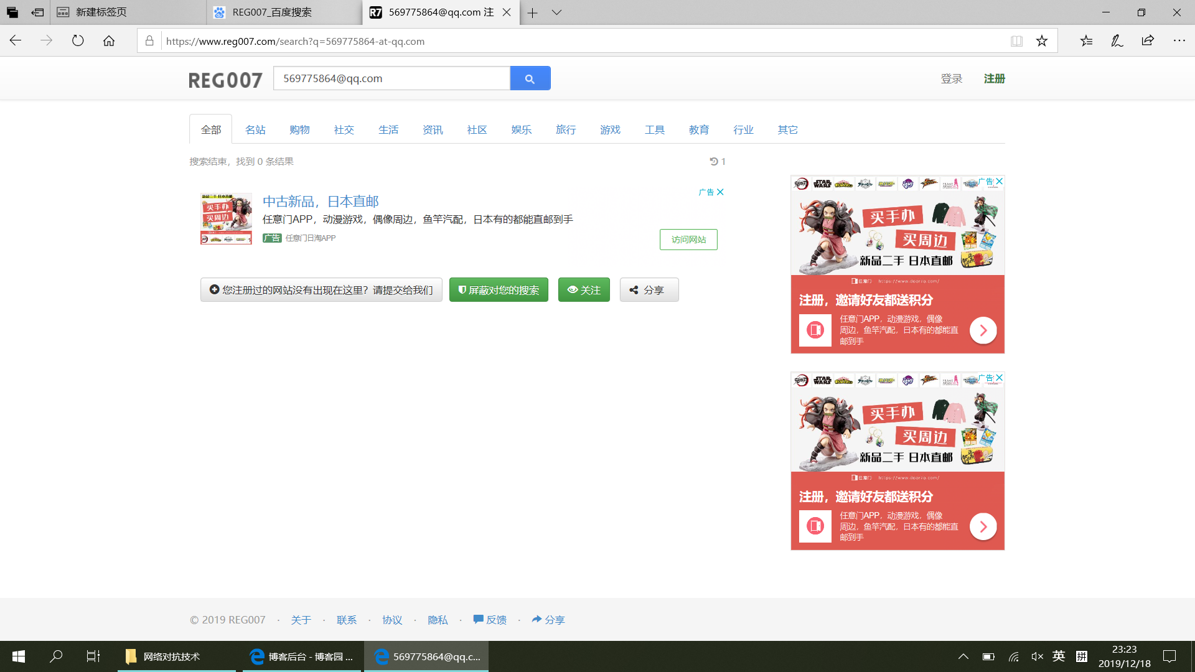Open reading view book icon
The image size is (1195, 672).
click(1016, 41)
